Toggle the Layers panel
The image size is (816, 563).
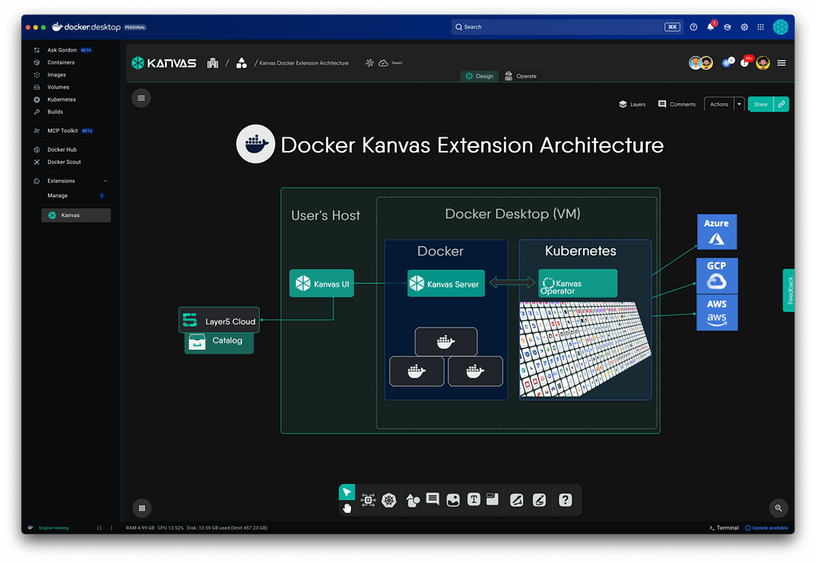(x=632, y=104)
